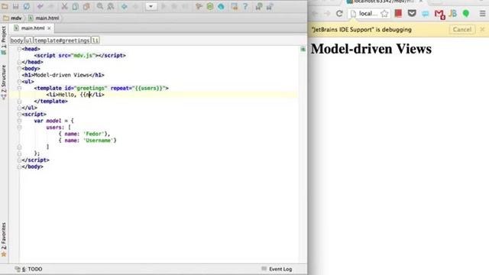Click the first of the paired rightmost toolbar icons

click(x=258, y=6)
